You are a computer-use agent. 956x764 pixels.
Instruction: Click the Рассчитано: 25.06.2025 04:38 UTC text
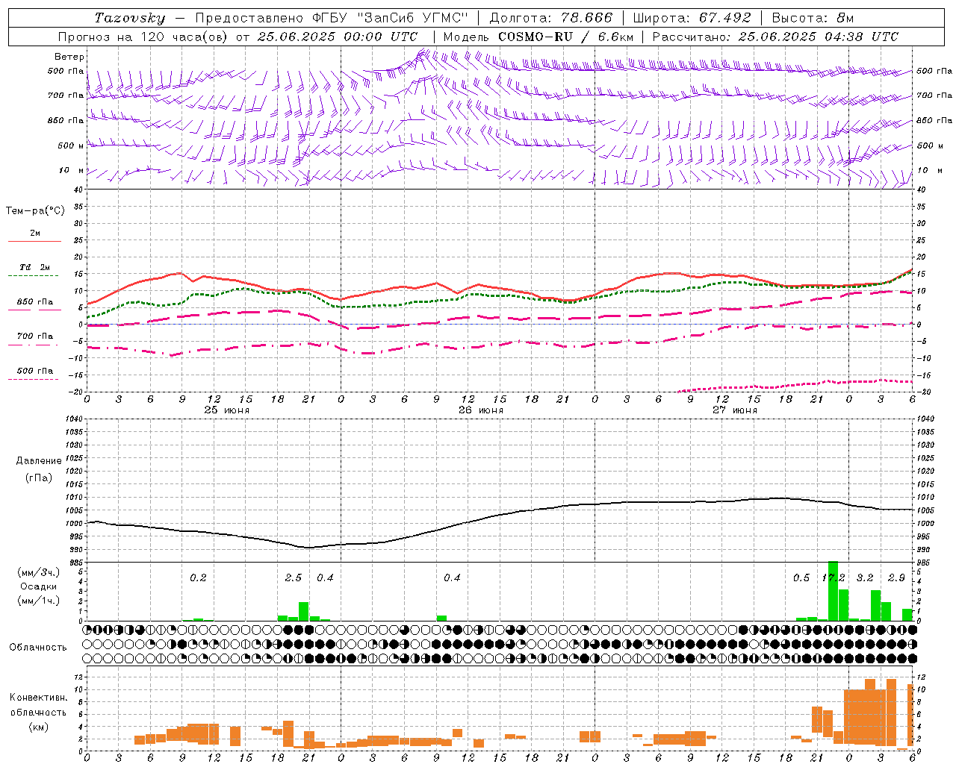tap(775, 37)
